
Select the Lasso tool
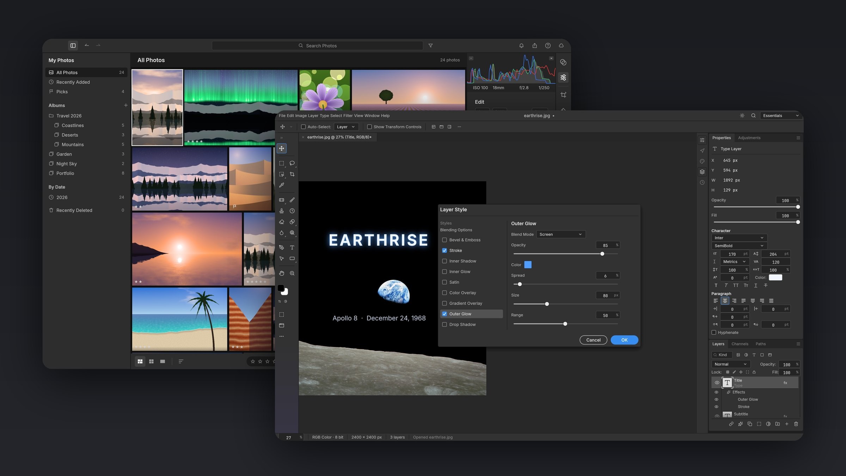pyautogui.click(x=292, y=163)
